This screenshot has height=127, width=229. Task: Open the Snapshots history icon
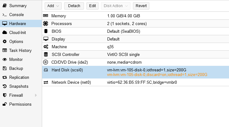click(x=4, y=87)
